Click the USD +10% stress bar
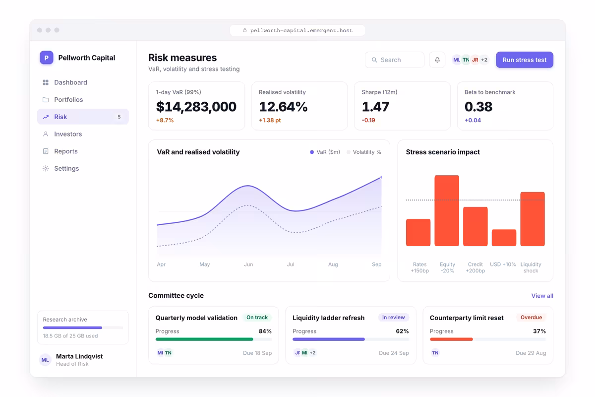595x397 pixels. (x=504, y=238)
